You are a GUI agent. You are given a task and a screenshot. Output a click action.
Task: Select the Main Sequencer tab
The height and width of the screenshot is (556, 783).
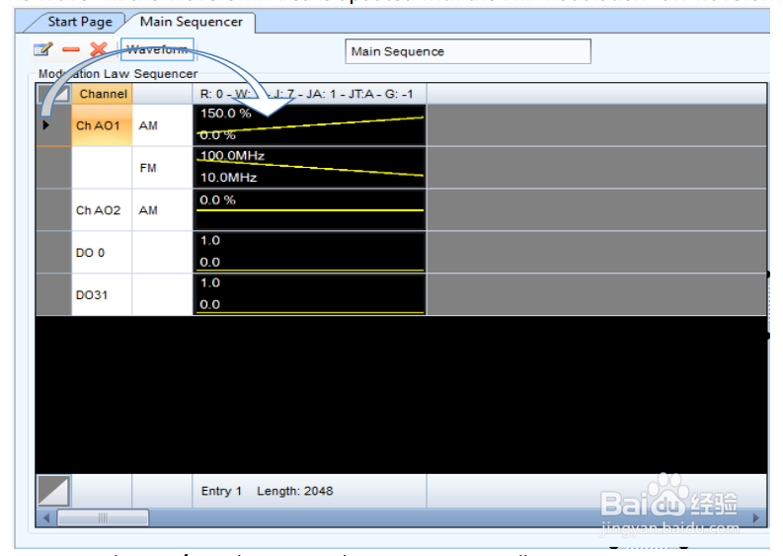tap(192, 22)
